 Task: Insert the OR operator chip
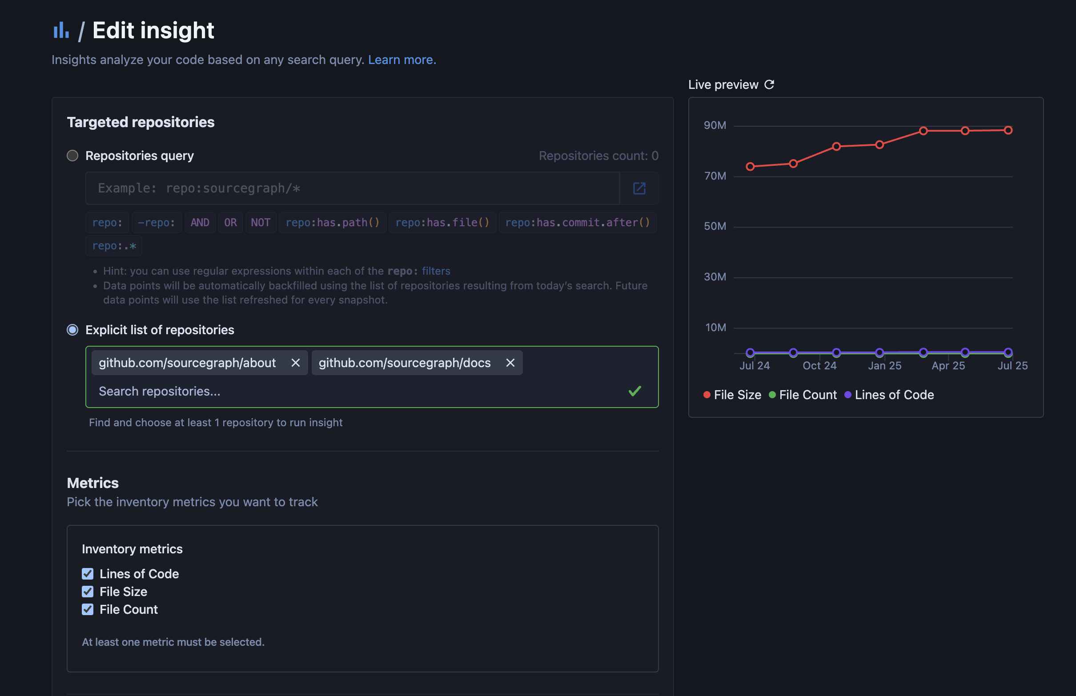(231, 223)
